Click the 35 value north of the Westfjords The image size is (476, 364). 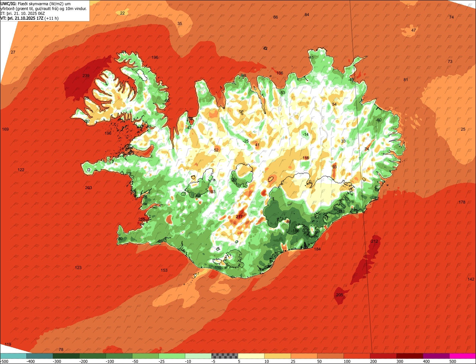pos(180,23)
